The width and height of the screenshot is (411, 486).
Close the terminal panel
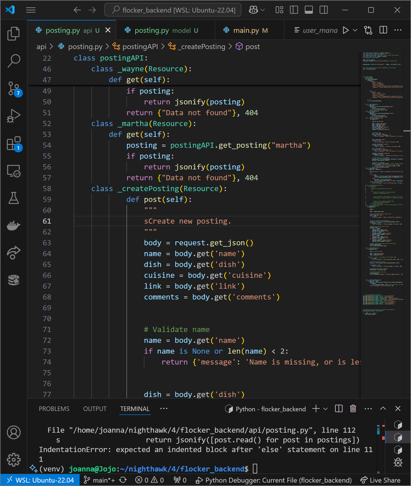click(x=398, y=409)
